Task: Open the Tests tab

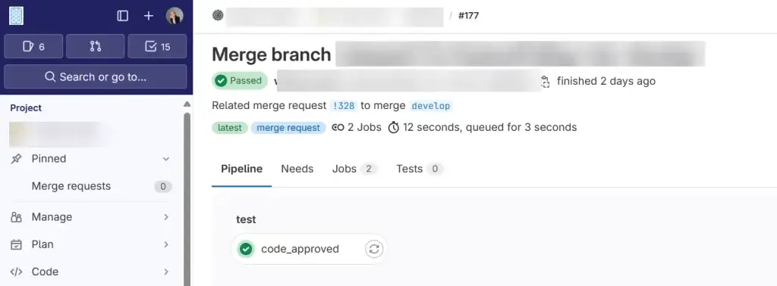Action: 419,169
